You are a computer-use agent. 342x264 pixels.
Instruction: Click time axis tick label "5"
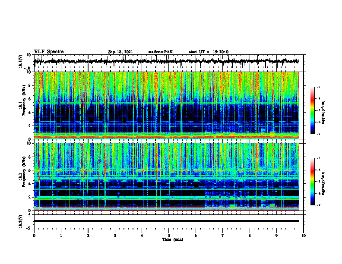pos(169,236)
